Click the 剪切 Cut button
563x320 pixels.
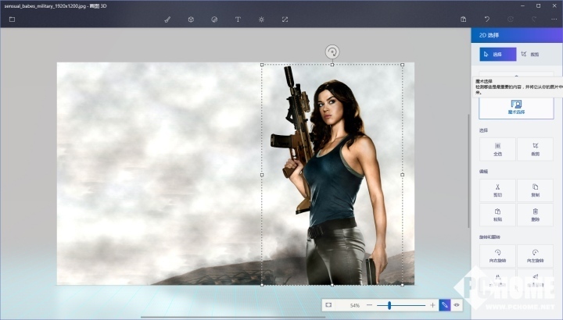[497, 190]
